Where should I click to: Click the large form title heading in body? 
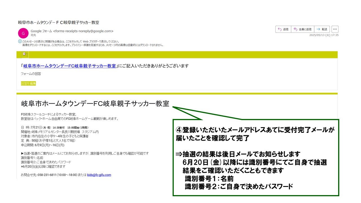click(95, 104)
